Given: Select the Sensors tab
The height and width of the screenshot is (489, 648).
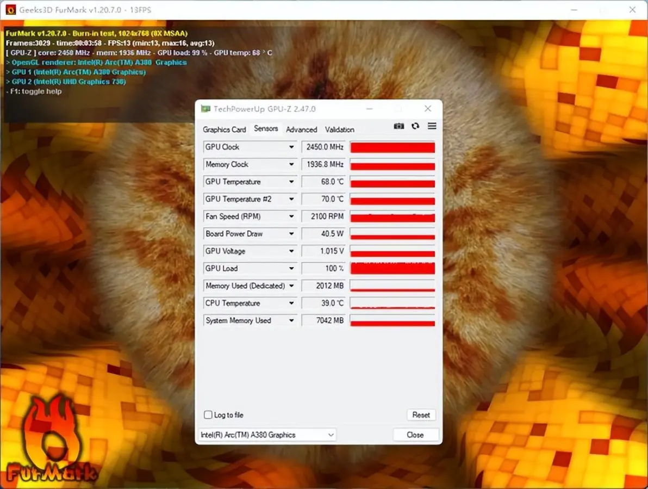Looking at the screenshot, I should [266, 128].
